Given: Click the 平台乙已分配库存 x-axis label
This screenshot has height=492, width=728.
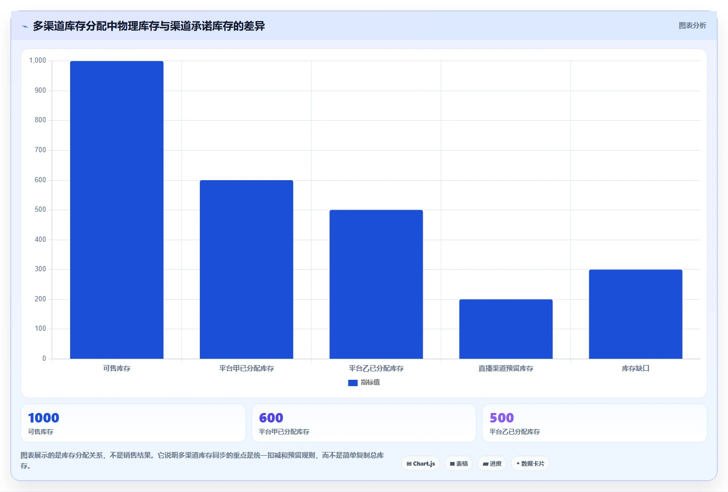Looking at the screenshot, I should tap(376, 368).
